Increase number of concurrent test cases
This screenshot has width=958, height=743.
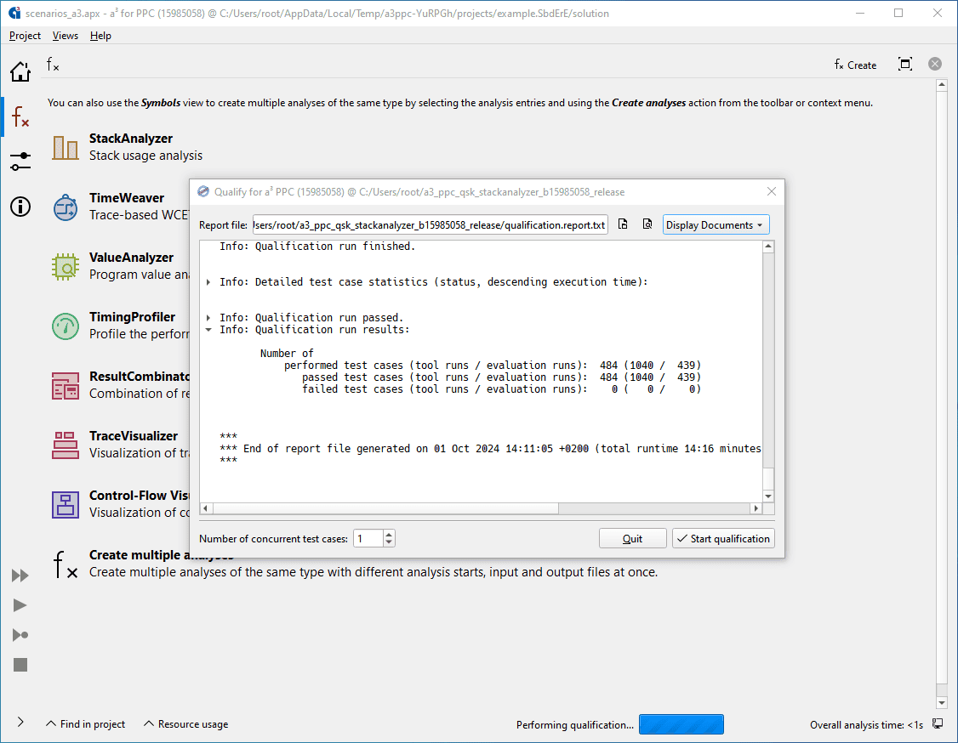coord(389,534)
